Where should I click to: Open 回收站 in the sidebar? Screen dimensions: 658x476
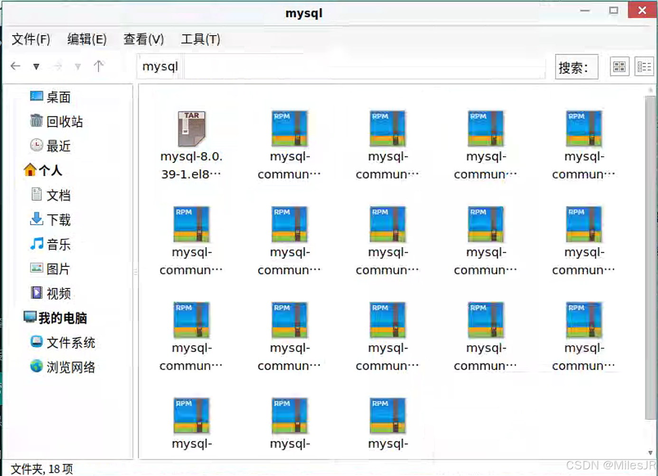[56, 122]
